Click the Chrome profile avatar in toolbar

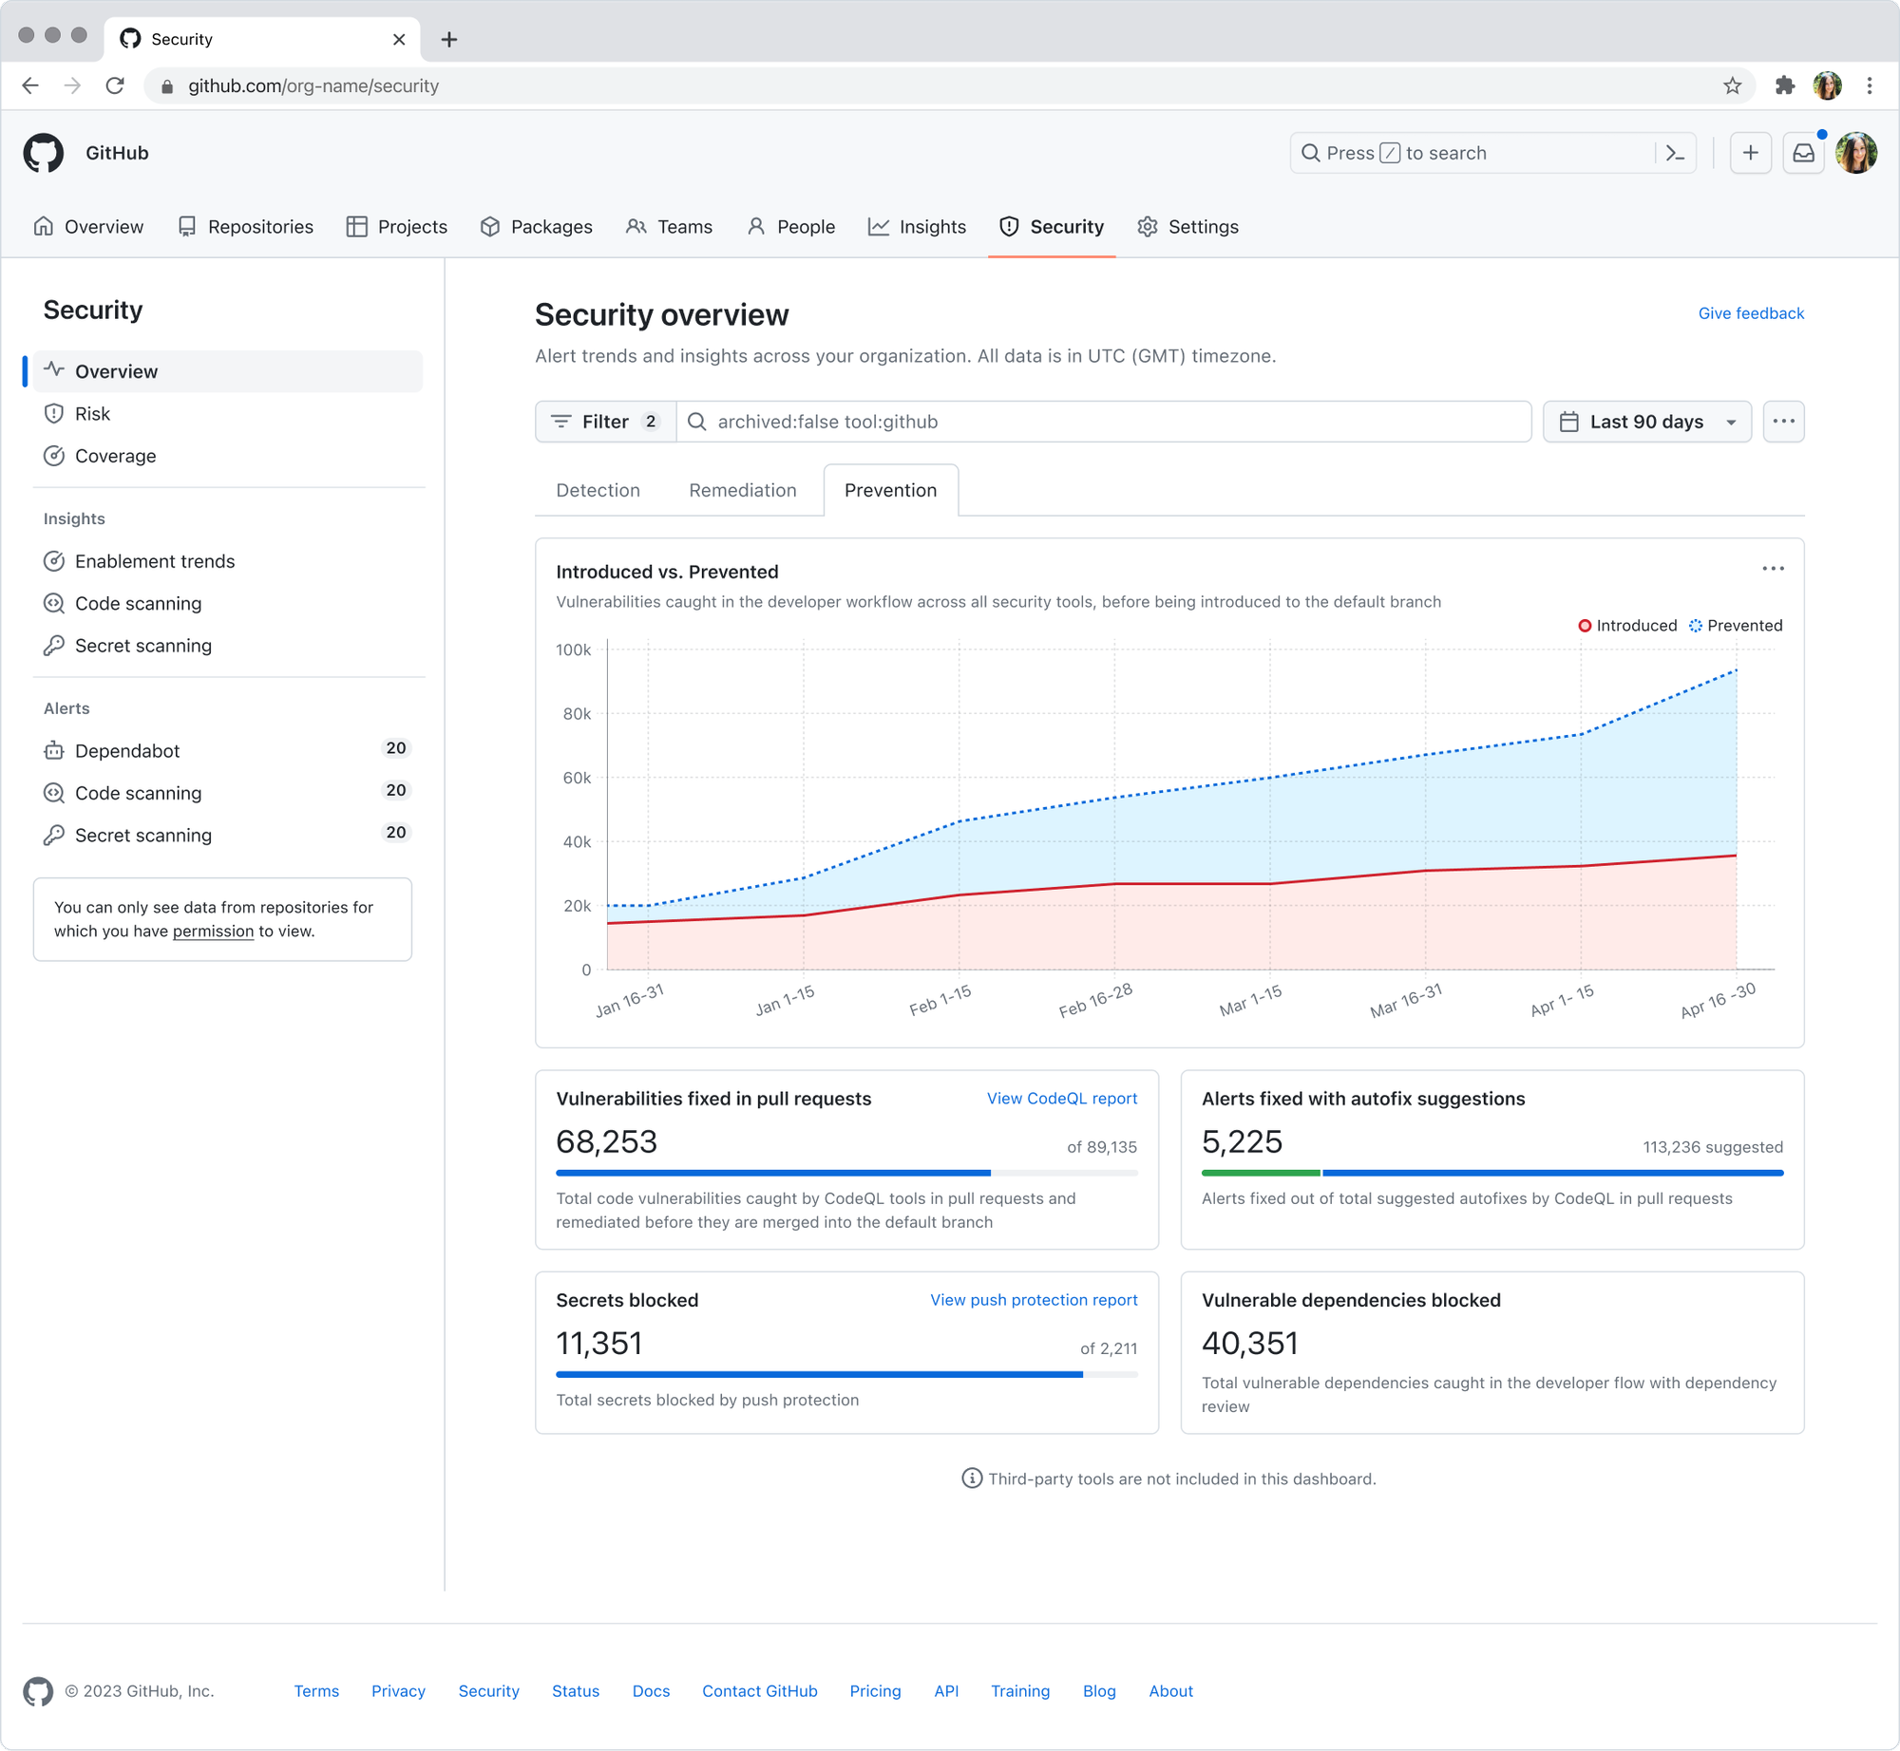[x=1827, y=85]
